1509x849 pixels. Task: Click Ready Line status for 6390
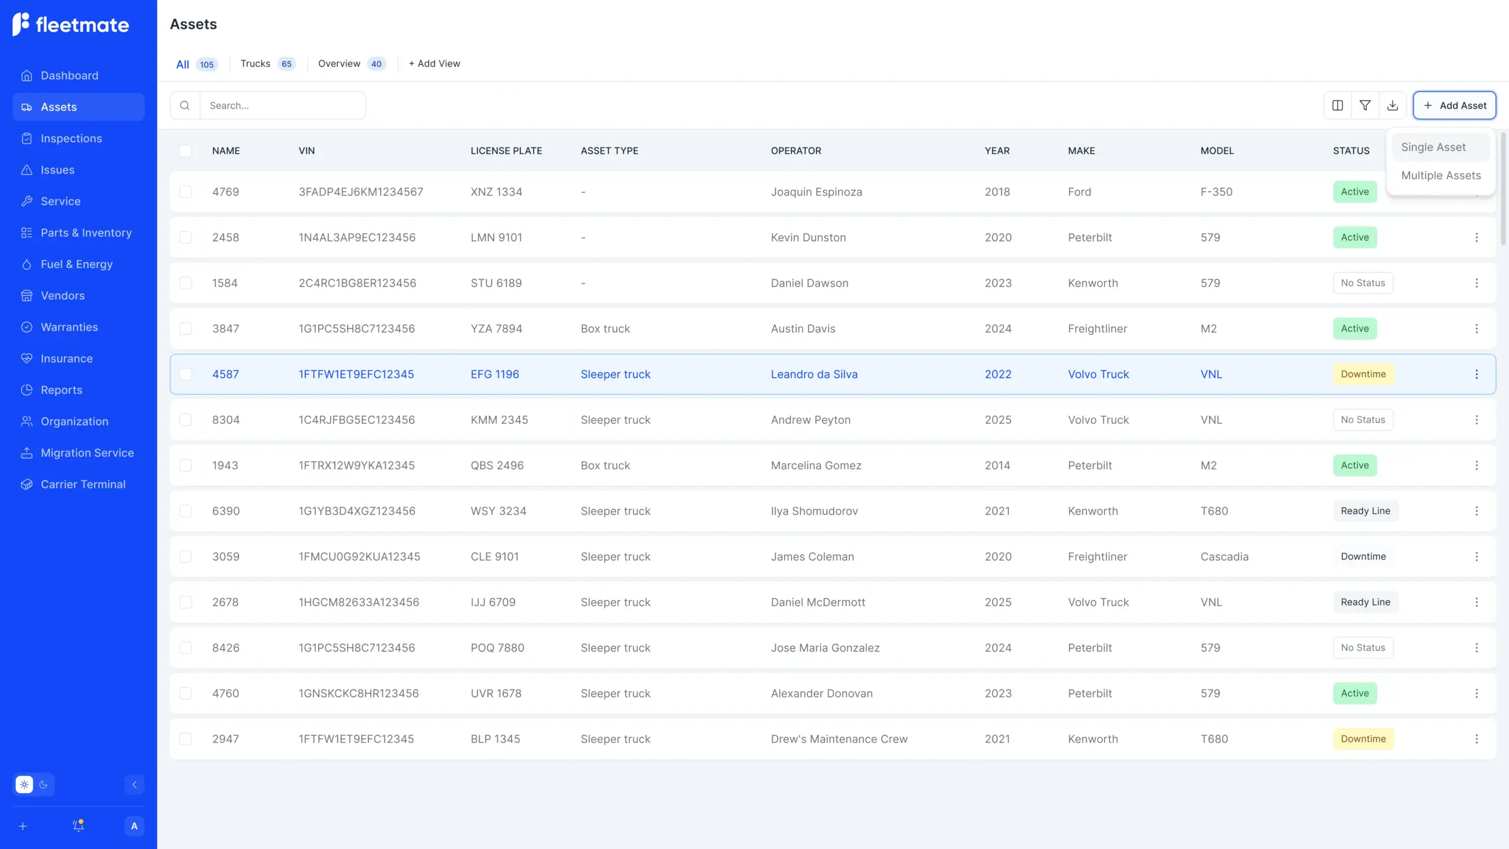(1365, 511)
